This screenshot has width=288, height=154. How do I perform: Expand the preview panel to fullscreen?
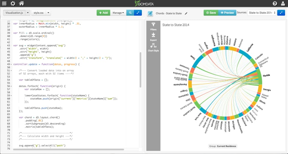pos(281,13)
